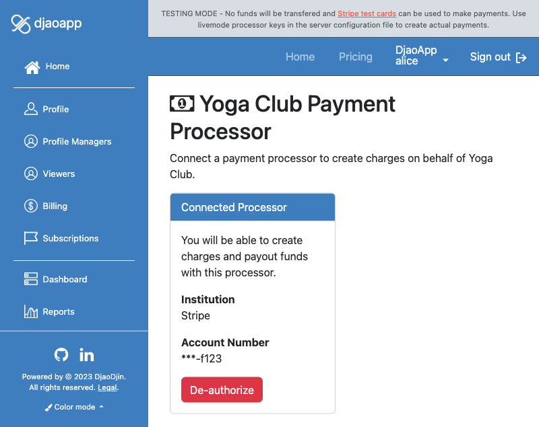Click the De-authorize button
539x427 pixels.
222,390
